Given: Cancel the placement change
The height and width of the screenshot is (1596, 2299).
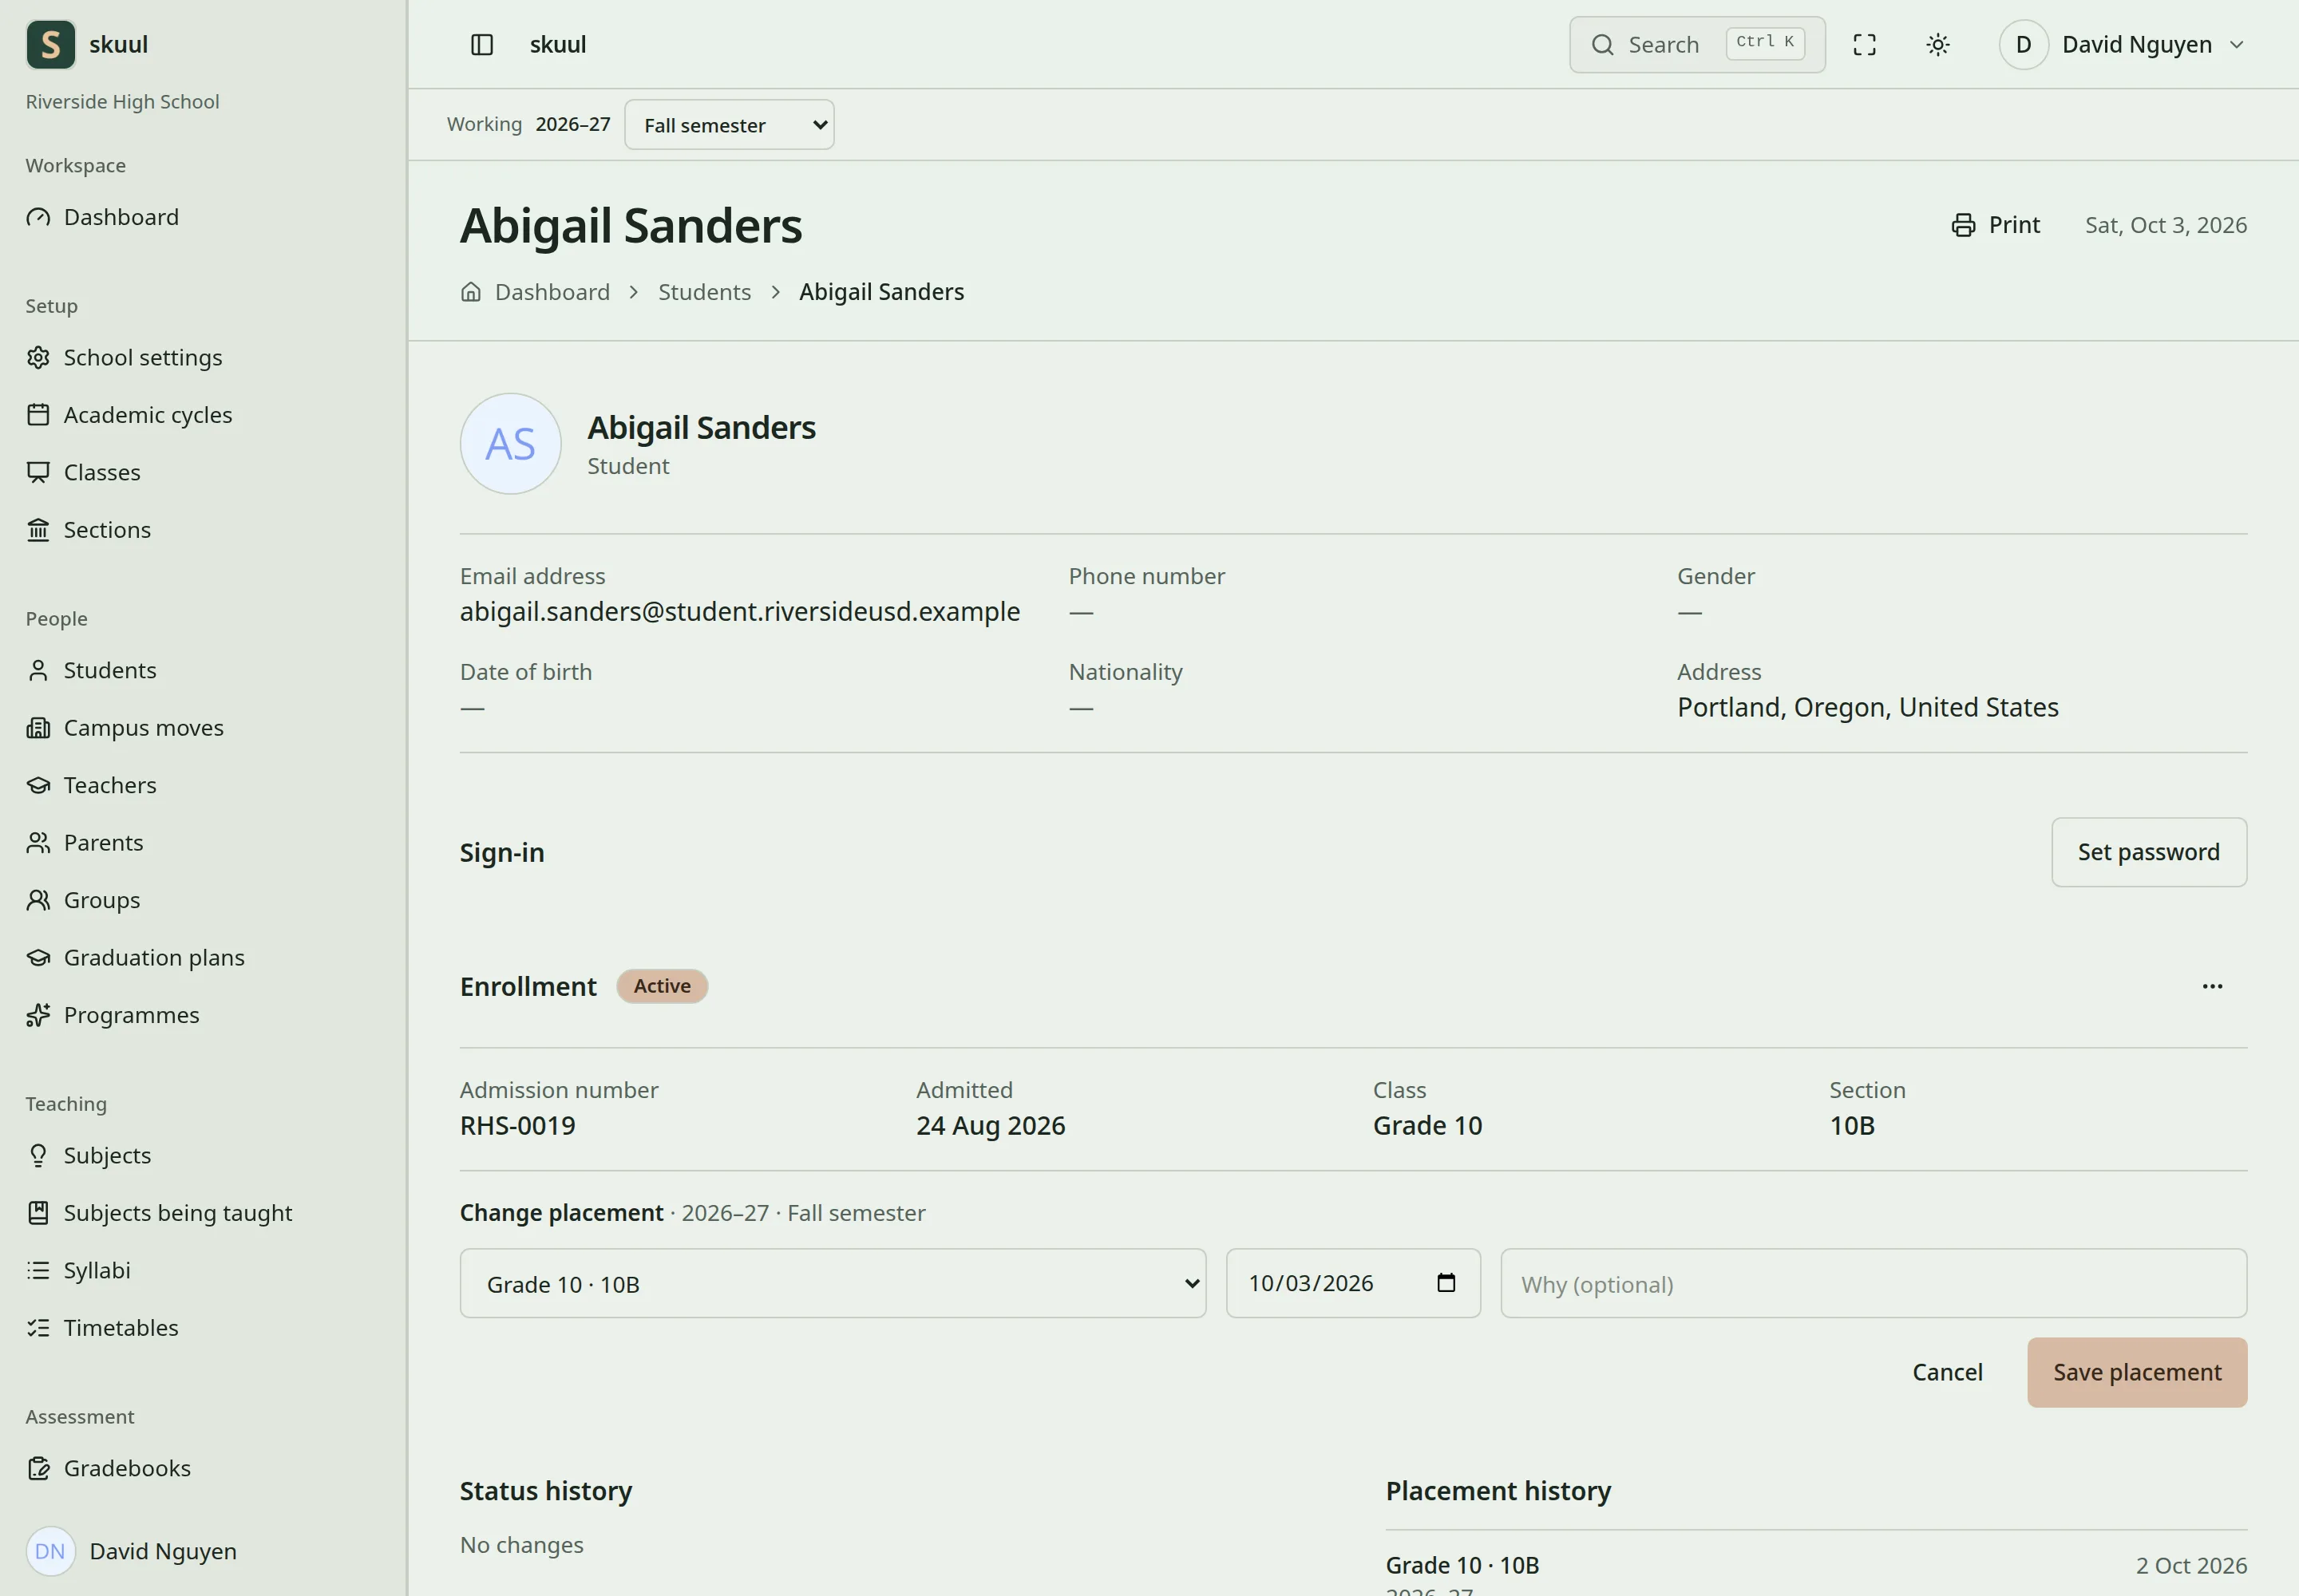Looking at the screenshot, I should [1947, 1372].
